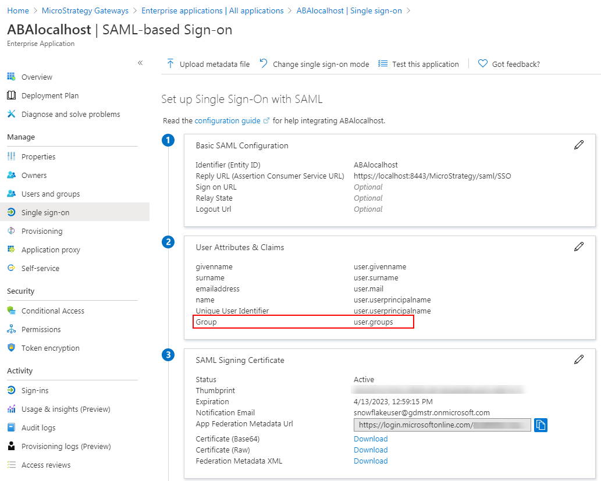The image size is (601, 481).
Task: Select Conditional Access under Security
Action: [x=53, y=311]
